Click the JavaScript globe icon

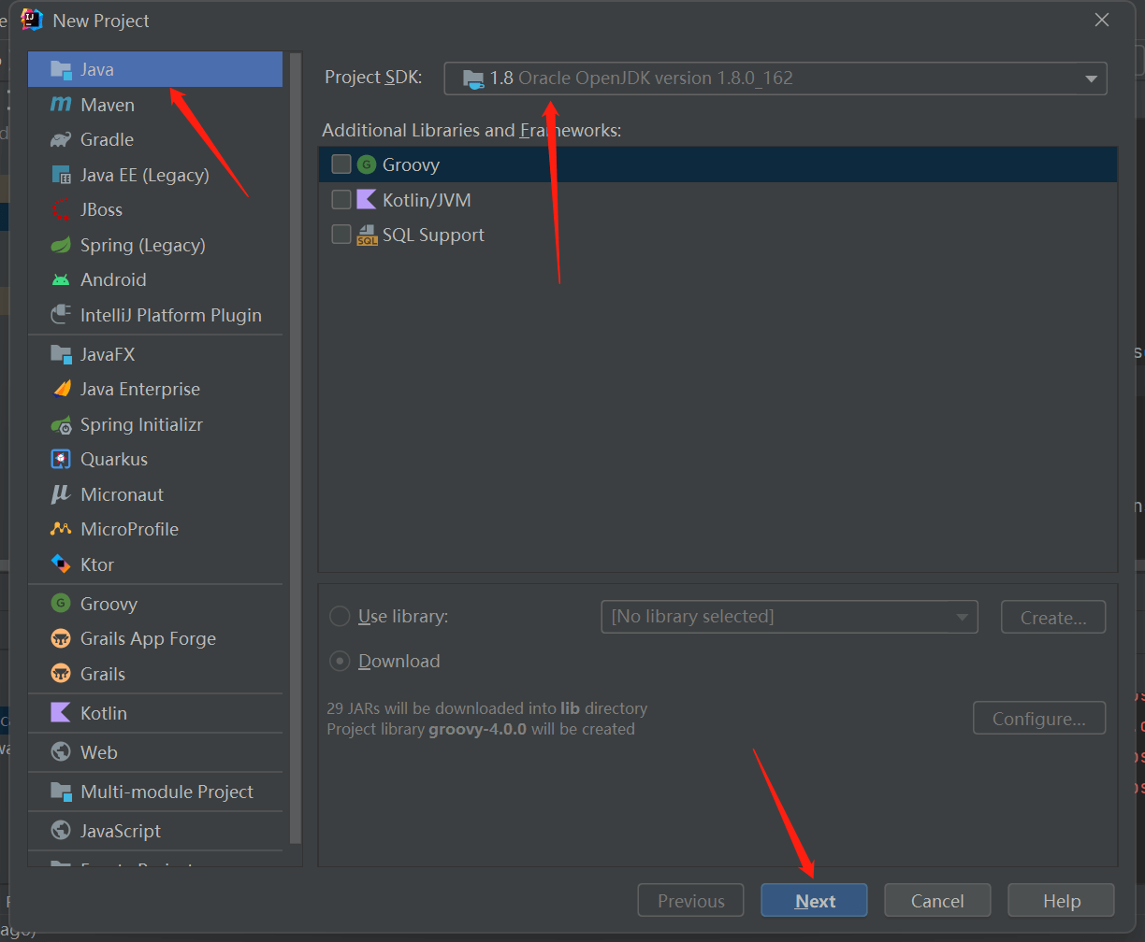coord(61,831)
